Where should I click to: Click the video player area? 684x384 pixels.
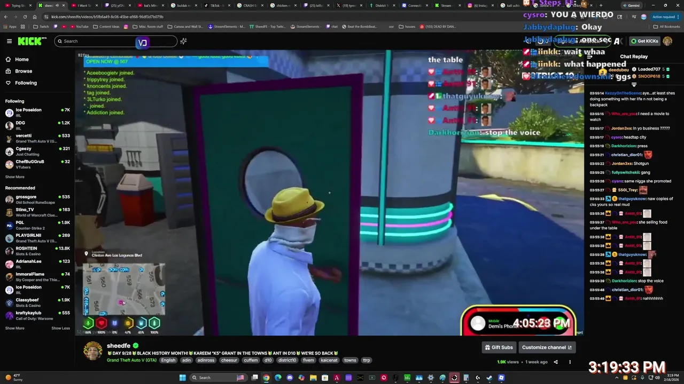[x=329, y=193]
